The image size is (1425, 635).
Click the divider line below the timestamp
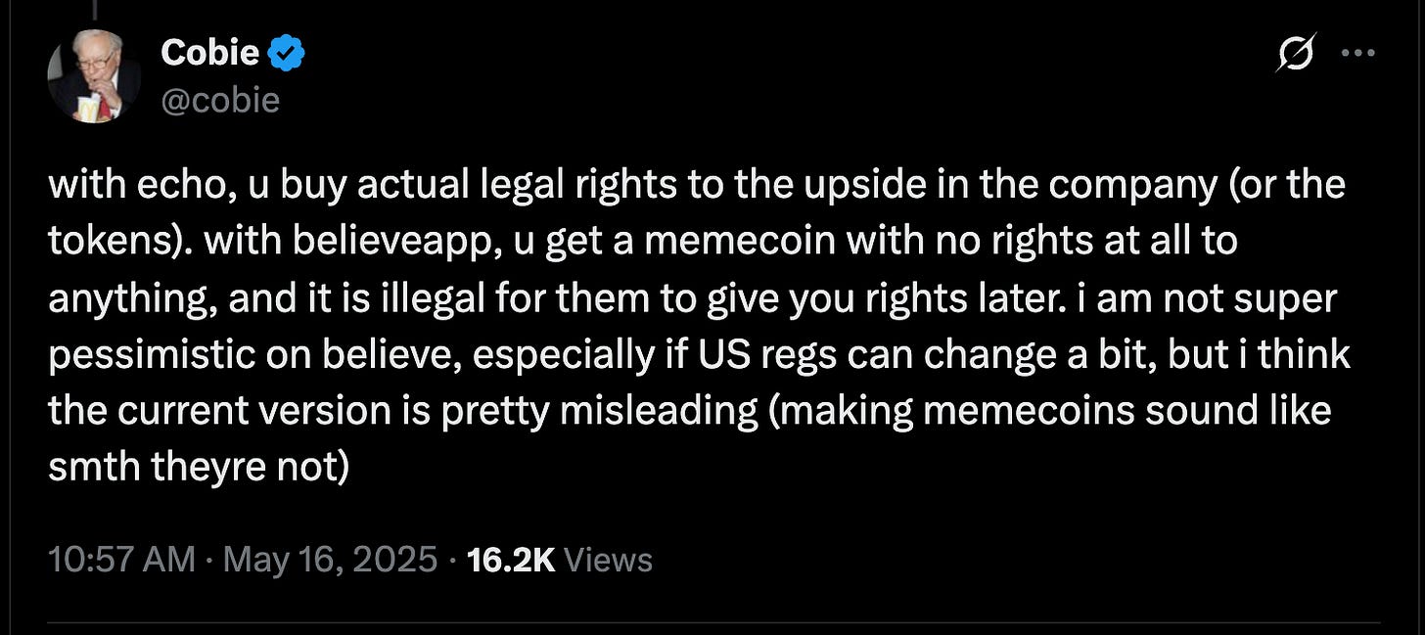(713, 621)
